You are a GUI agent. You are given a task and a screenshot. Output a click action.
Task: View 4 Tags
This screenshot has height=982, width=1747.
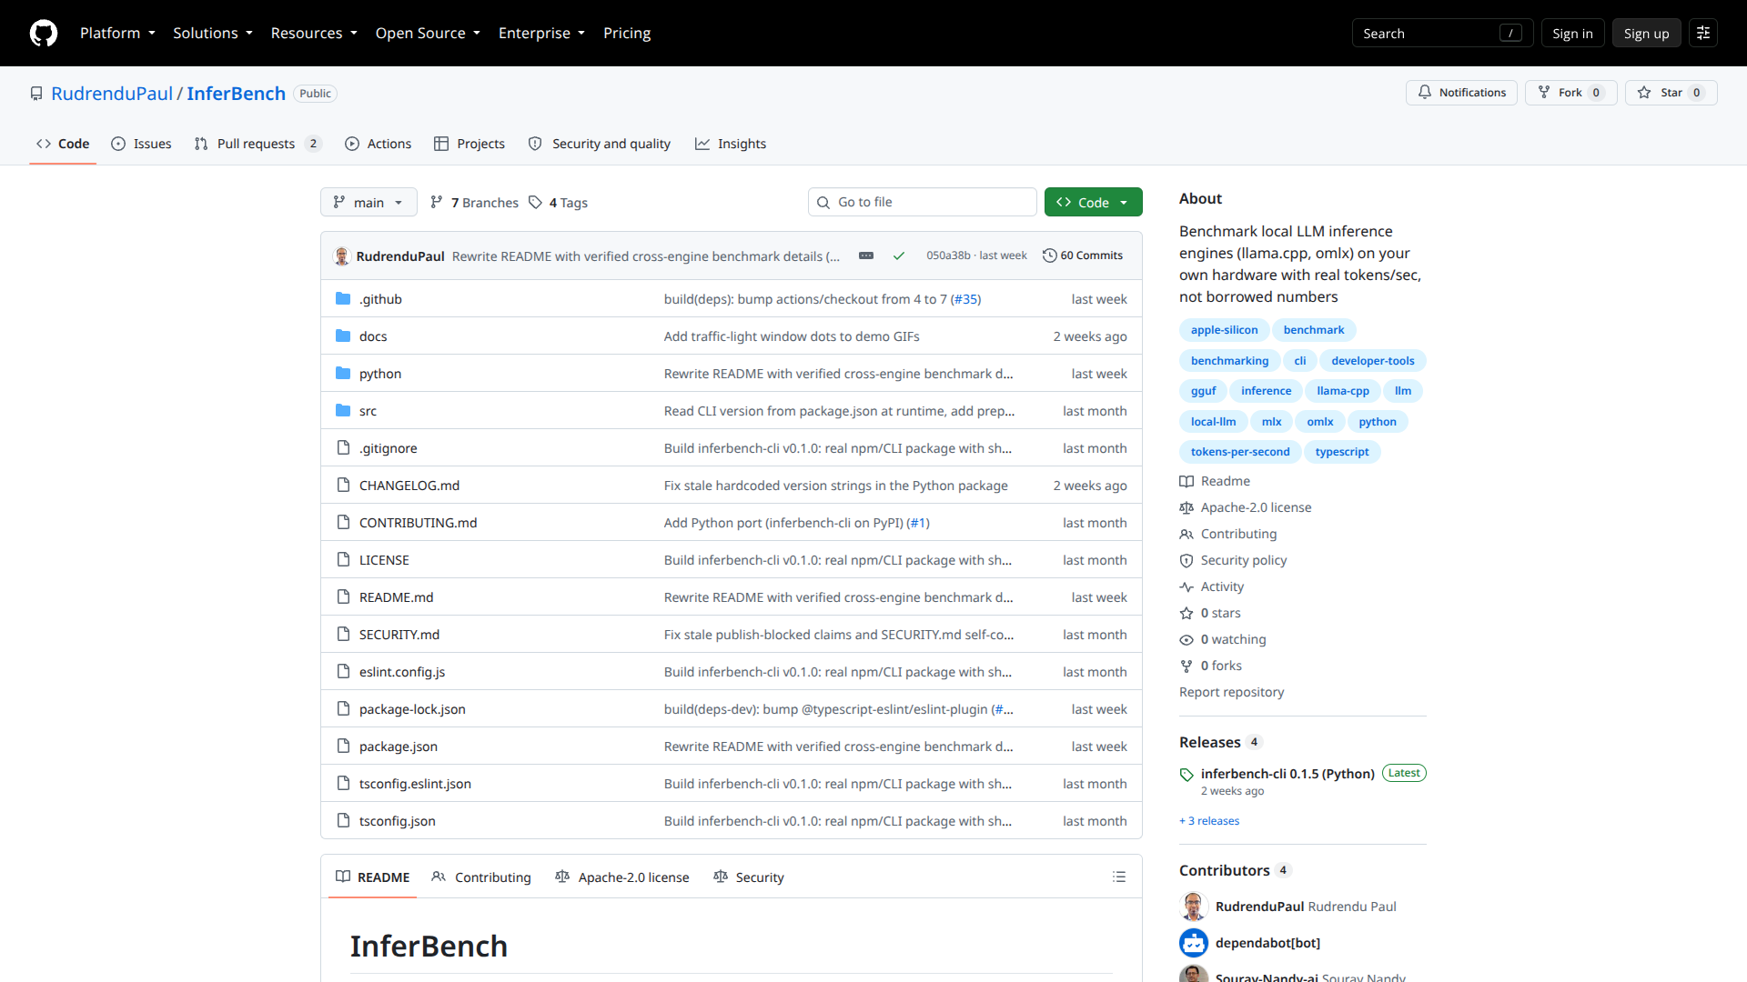coord(559,203)
